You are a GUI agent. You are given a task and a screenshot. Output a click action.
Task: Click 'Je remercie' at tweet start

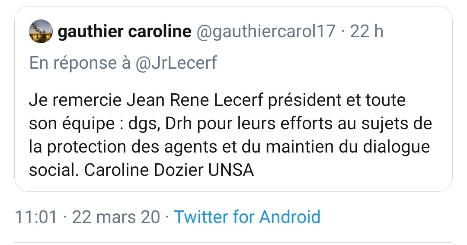coord(75,100)
